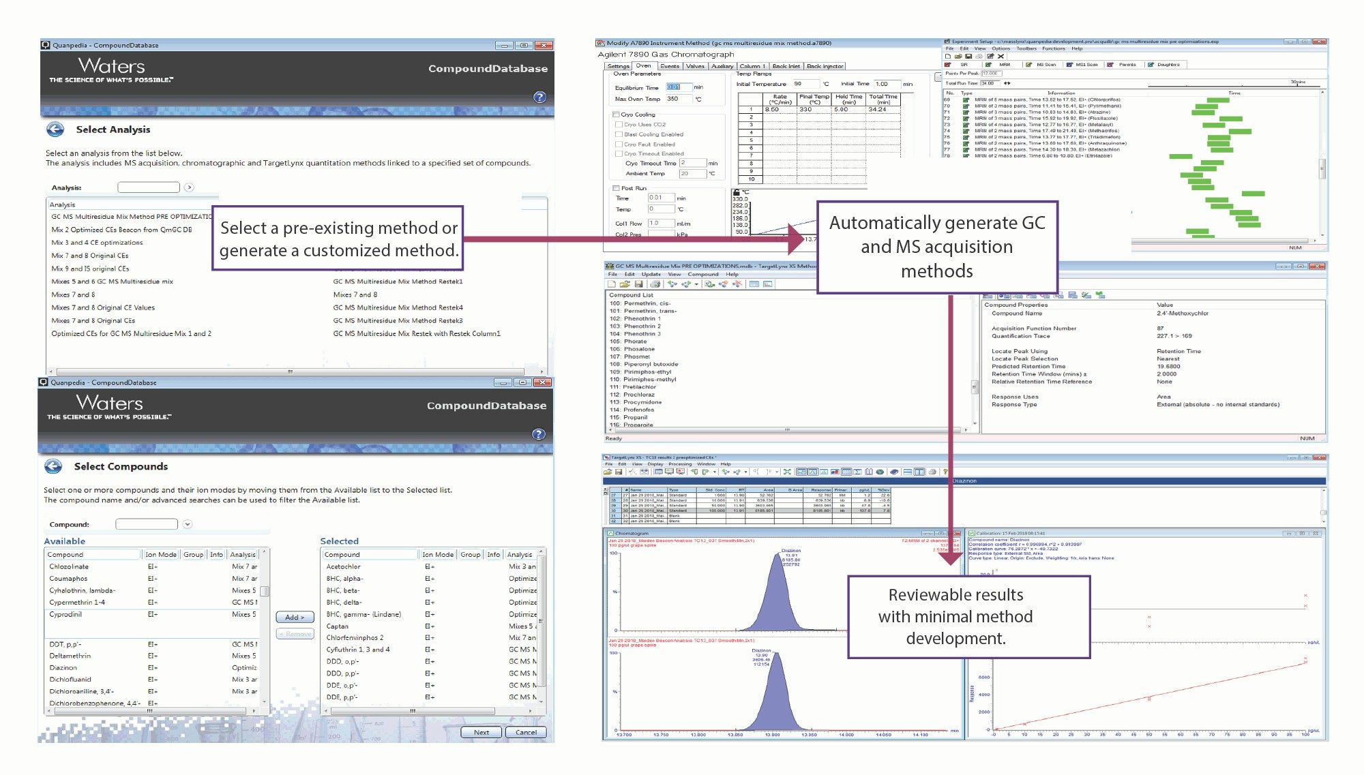Click Print icon in TargetLynx Method toolbar

(655, 284)
